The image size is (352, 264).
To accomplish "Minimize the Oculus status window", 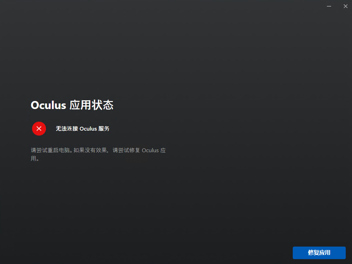I will click(x=329, y=6).
